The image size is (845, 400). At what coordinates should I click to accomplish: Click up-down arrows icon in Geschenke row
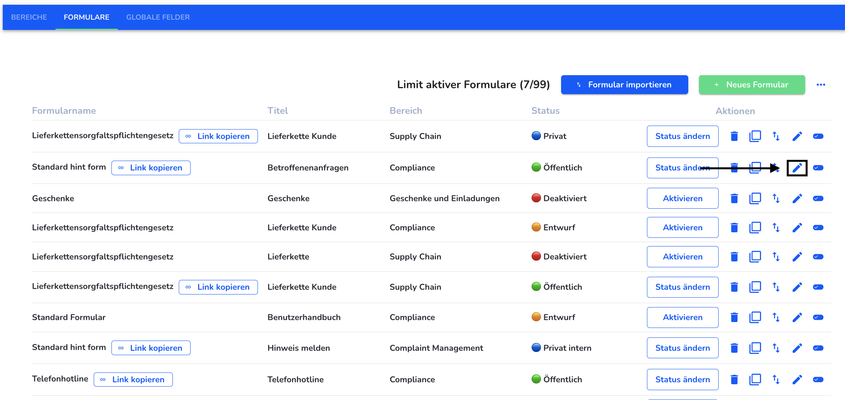[776, 198]
